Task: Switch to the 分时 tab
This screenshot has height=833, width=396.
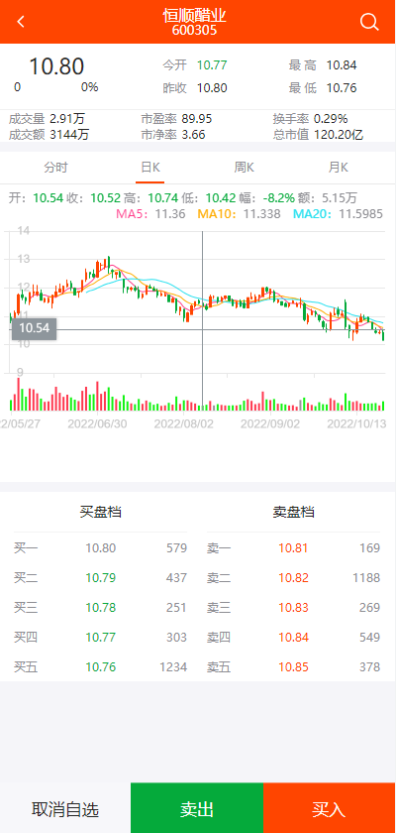Action: coord(55,168)
